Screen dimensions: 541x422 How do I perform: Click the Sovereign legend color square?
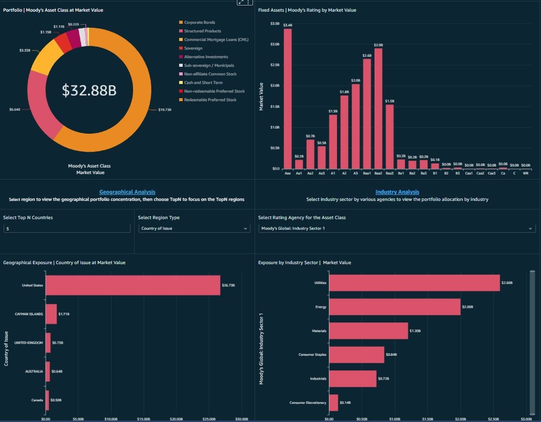coord(181,49)
